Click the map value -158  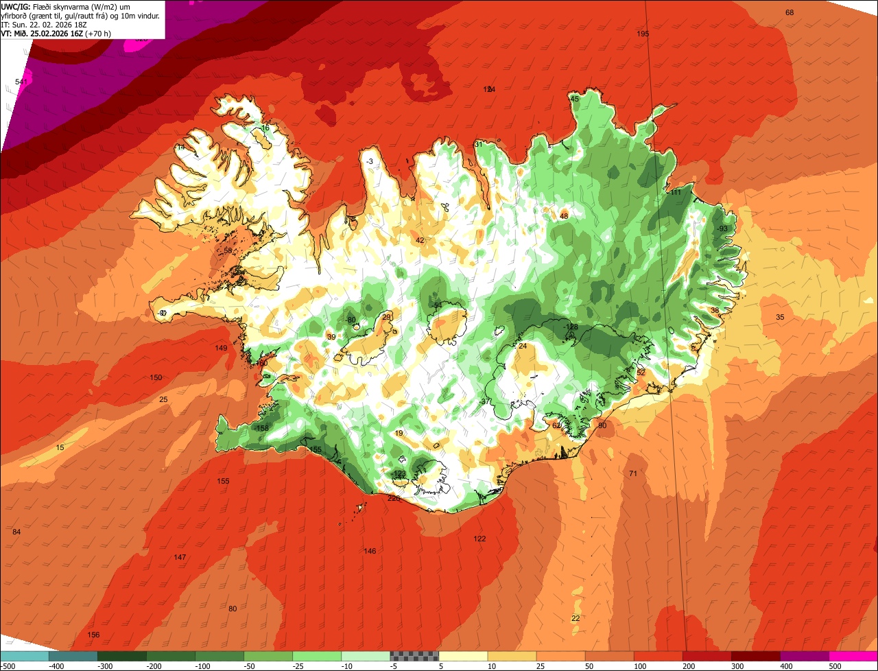click(x=261, y=428)
